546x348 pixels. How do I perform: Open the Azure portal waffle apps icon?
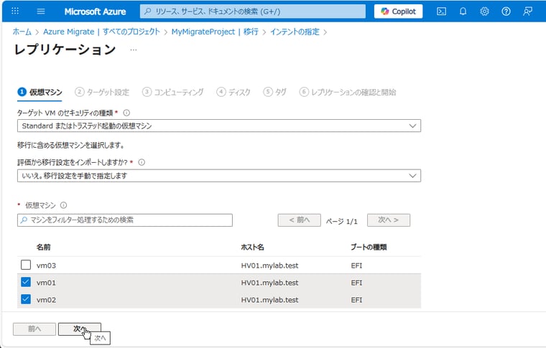click(15, 11)
